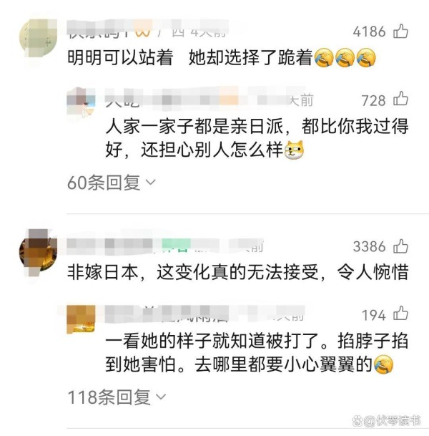Open first commenter's avatar profile
429x436 pixels.
pyautogui.click(x=38, y=39)
